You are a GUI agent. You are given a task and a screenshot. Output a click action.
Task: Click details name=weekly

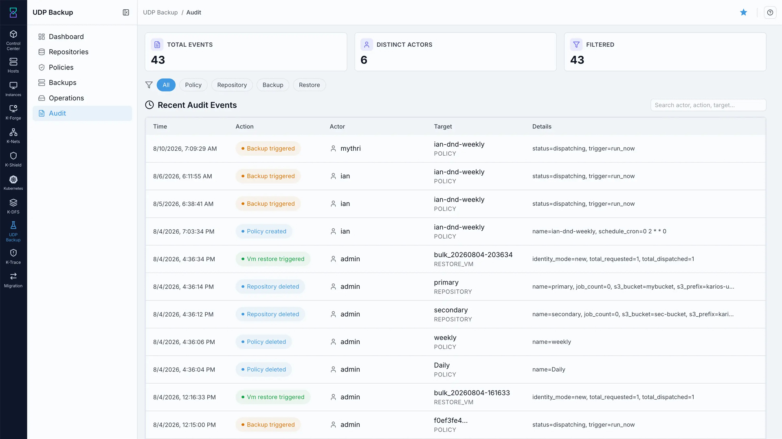click(x=551, y=342)
